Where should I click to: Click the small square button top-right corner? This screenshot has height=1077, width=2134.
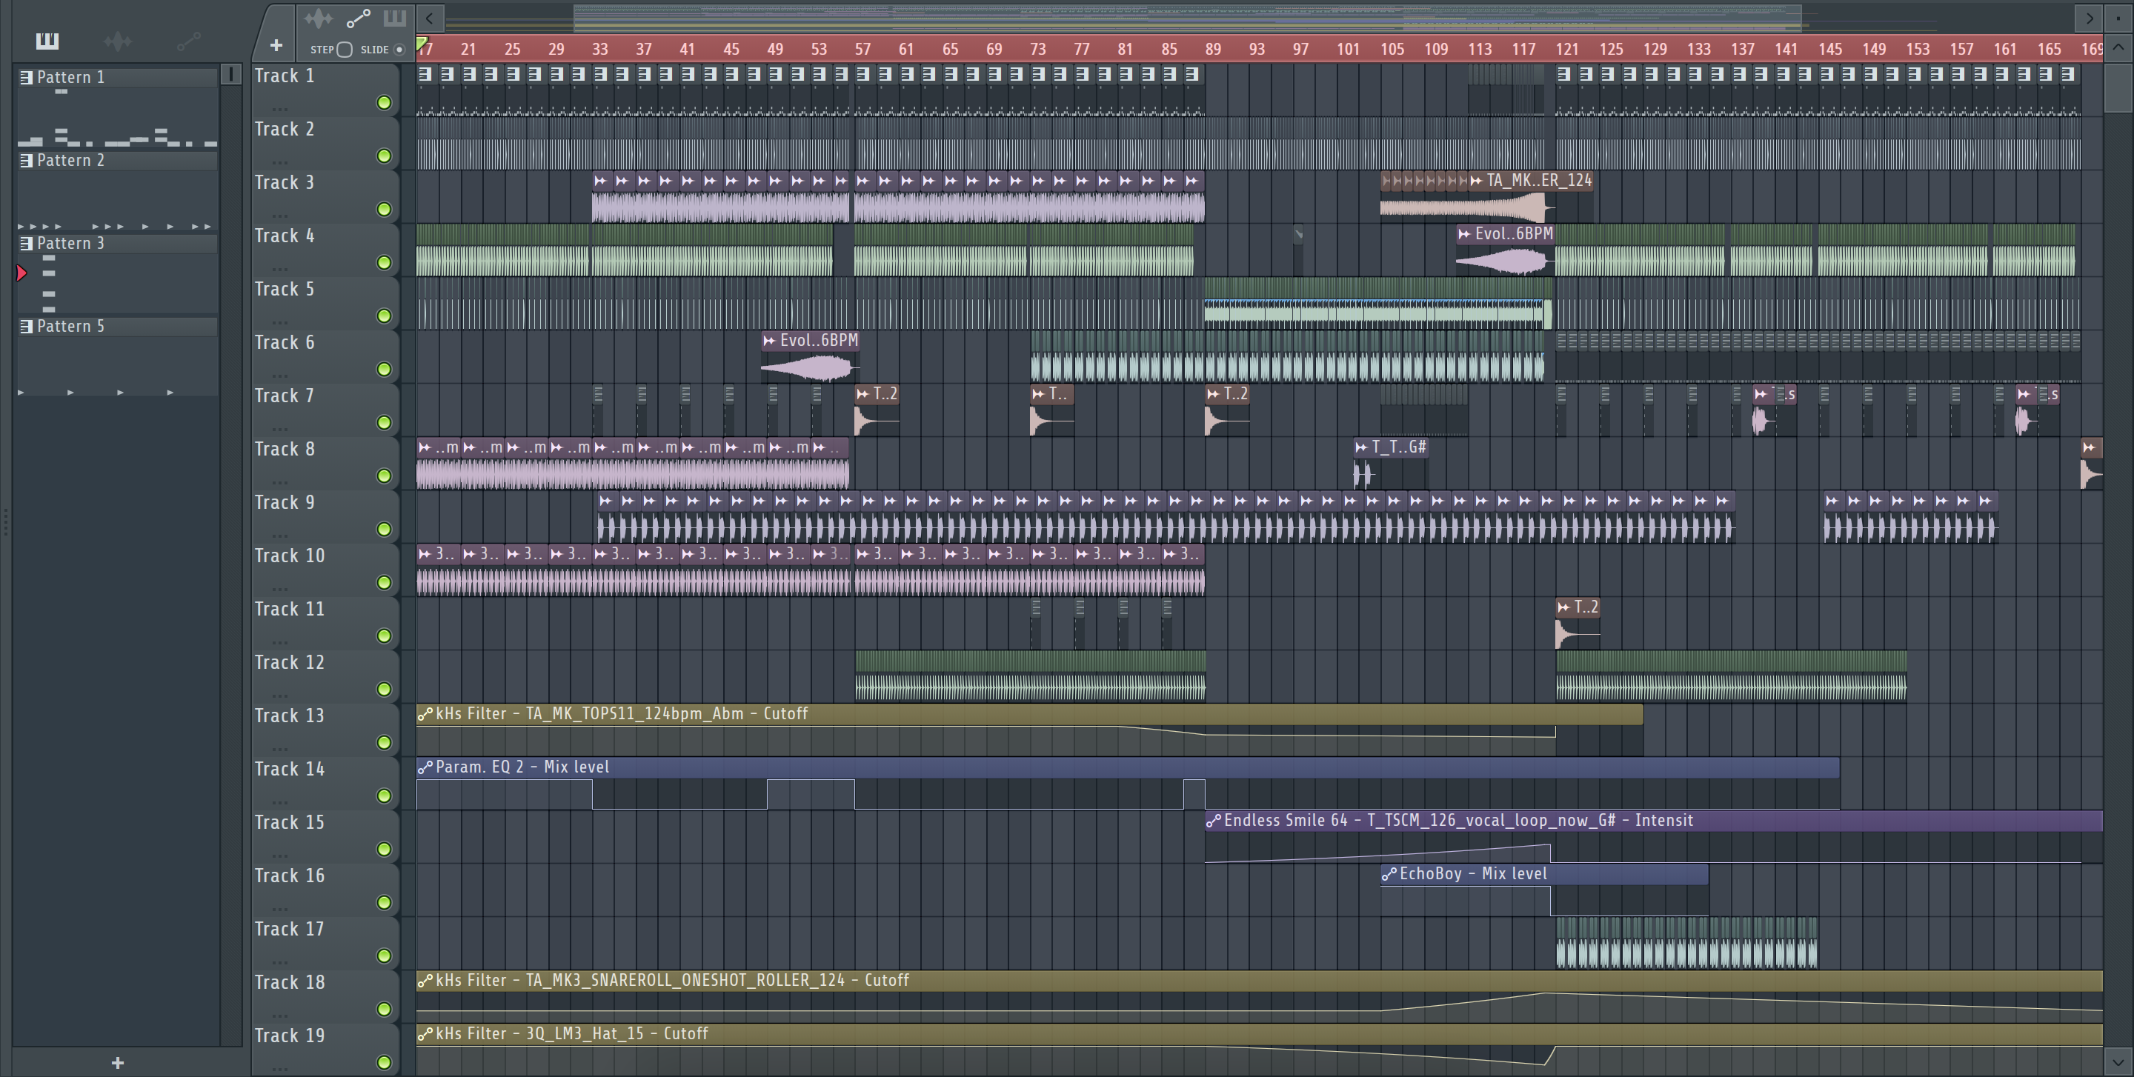coord(2118,17)
